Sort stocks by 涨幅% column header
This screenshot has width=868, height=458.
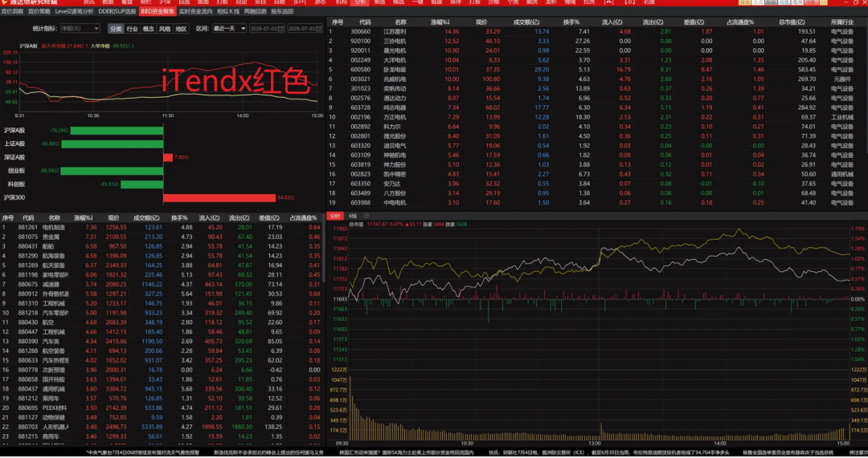point(440,22)
